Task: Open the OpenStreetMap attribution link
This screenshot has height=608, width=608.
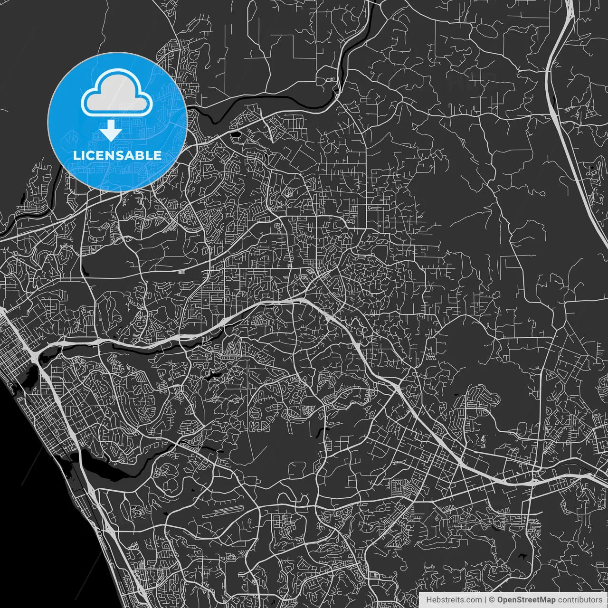Action: click(x=526, y=600)
